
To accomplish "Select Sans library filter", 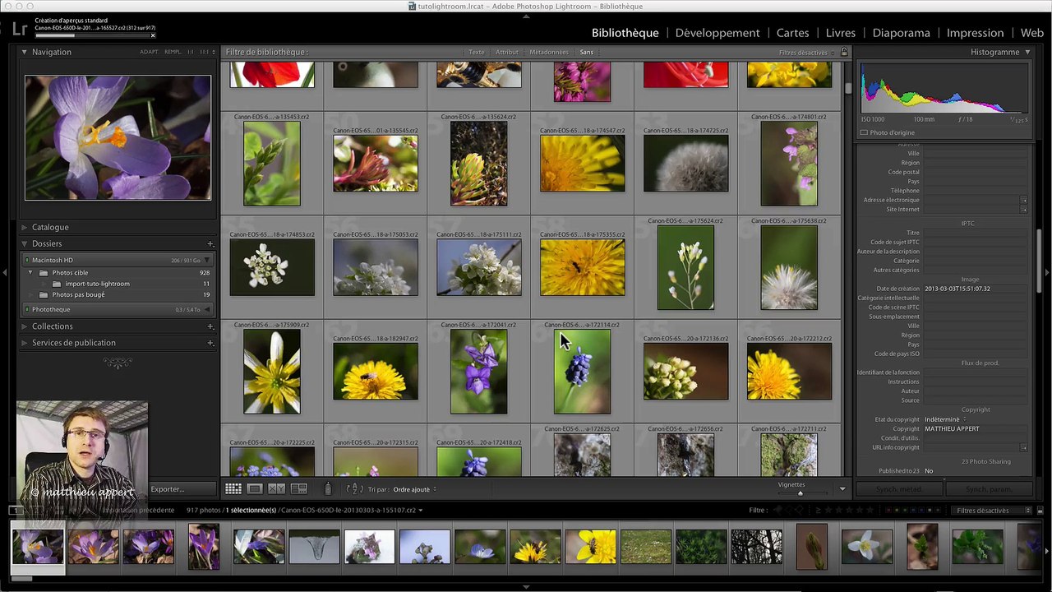I will [586, 53].
